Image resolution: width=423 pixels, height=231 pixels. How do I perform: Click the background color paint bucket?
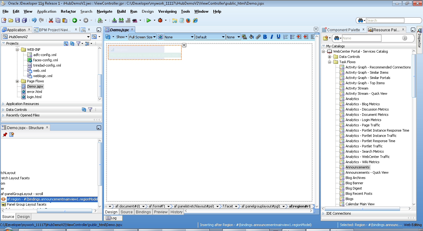tap(252, 37)
